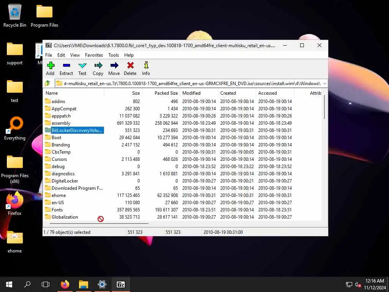This screenshot has width=389, height=292.
Task: Select the Fonts folder icon
Action: coord(48,209)
